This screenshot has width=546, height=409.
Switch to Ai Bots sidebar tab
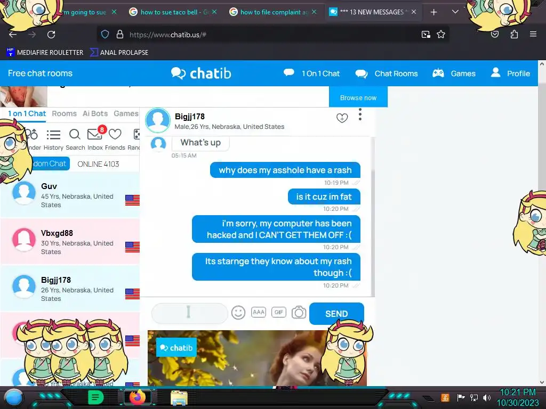tap(95, 114)
